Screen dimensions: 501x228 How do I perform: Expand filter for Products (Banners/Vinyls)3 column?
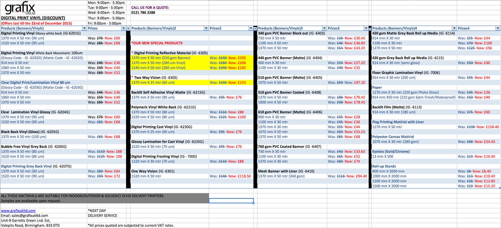(324, 28)
